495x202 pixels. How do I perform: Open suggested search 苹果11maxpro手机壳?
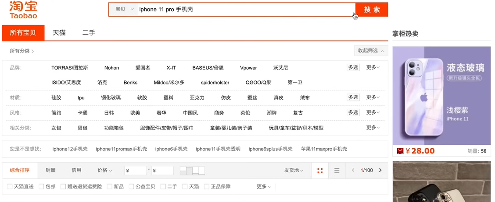coord(324,149)
